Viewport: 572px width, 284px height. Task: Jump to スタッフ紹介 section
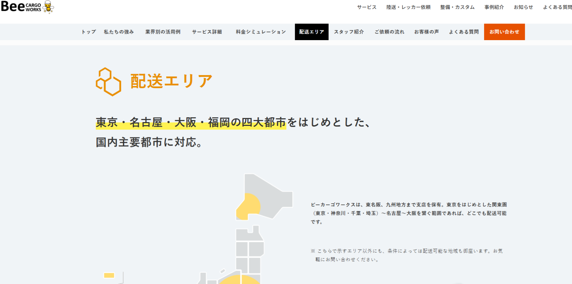(x=349, y=32)
